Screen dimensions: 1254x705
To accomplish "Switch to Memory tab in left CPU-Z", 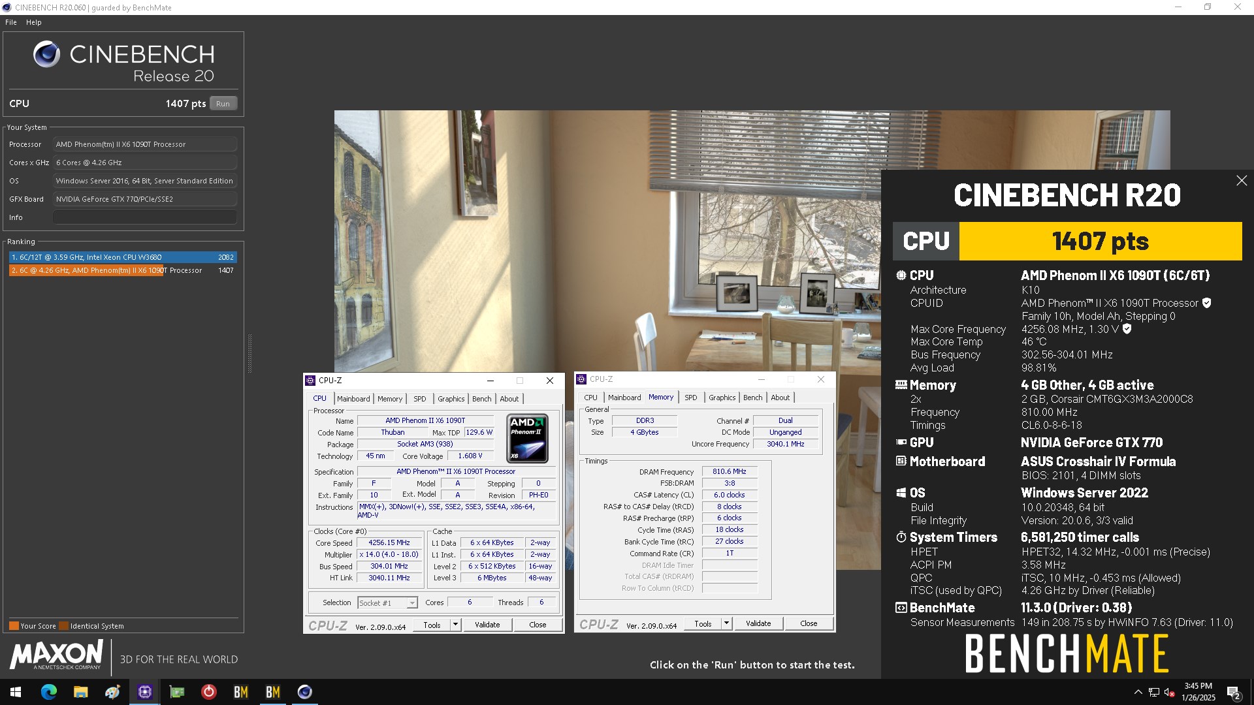I will point(390,399).
